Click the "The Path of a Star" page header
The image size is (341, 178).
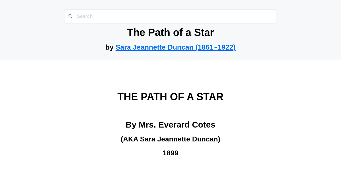coord(170,32)
